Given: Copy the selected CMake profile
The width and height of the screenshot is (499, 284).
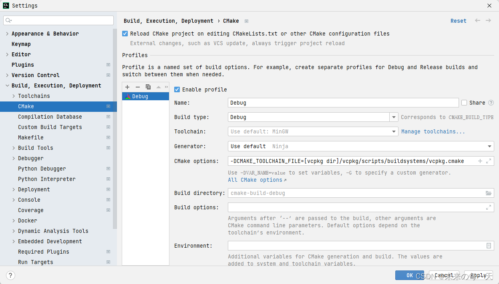Looking at the screenshot, I should 148,87.
